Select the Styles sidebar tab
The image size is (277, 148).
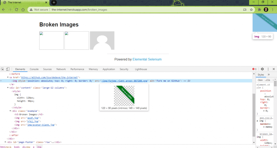pos(261,75)
